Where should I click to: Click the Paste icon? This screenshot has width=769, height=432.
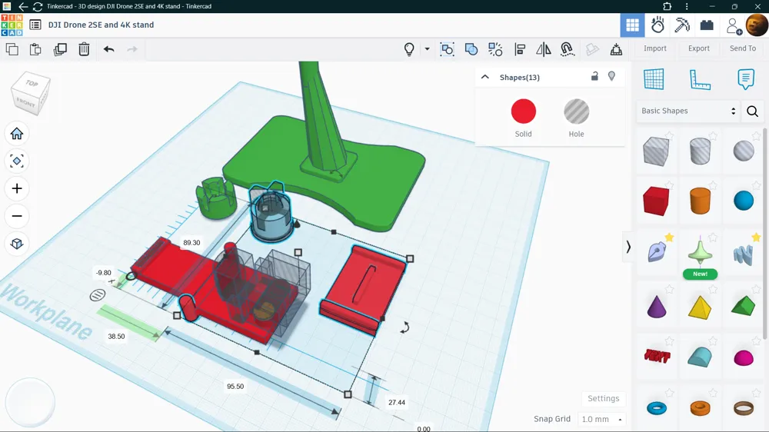pos(35,49)
